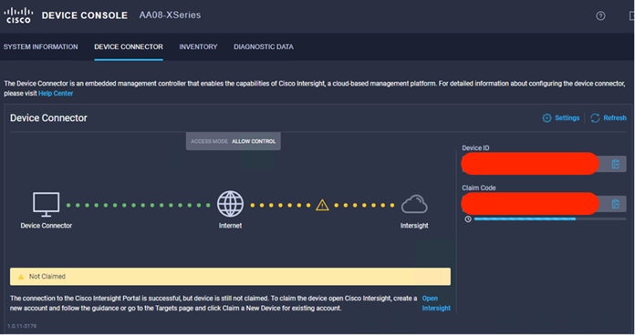
Task: Click the AA08-XSeries device name
Action: coord(170,15)
